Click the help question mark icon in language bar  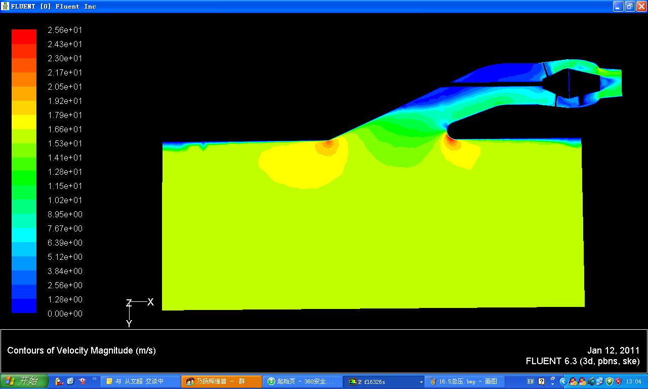(x=541, y=381)
